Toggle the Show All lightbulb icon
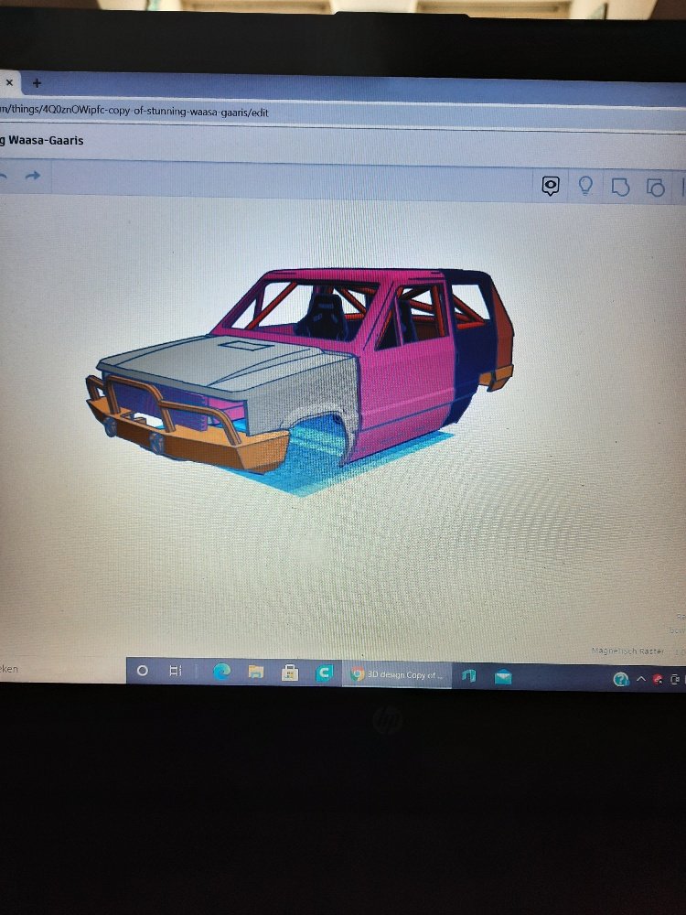686x915 pixels. [586, 187]
